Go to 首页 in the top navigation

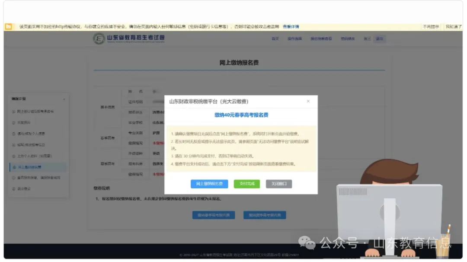click(275, 39)
